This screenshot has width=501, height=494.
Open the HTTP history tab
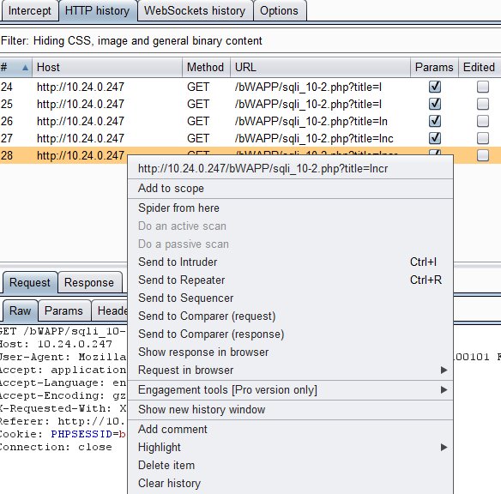(x=98, y=10)
